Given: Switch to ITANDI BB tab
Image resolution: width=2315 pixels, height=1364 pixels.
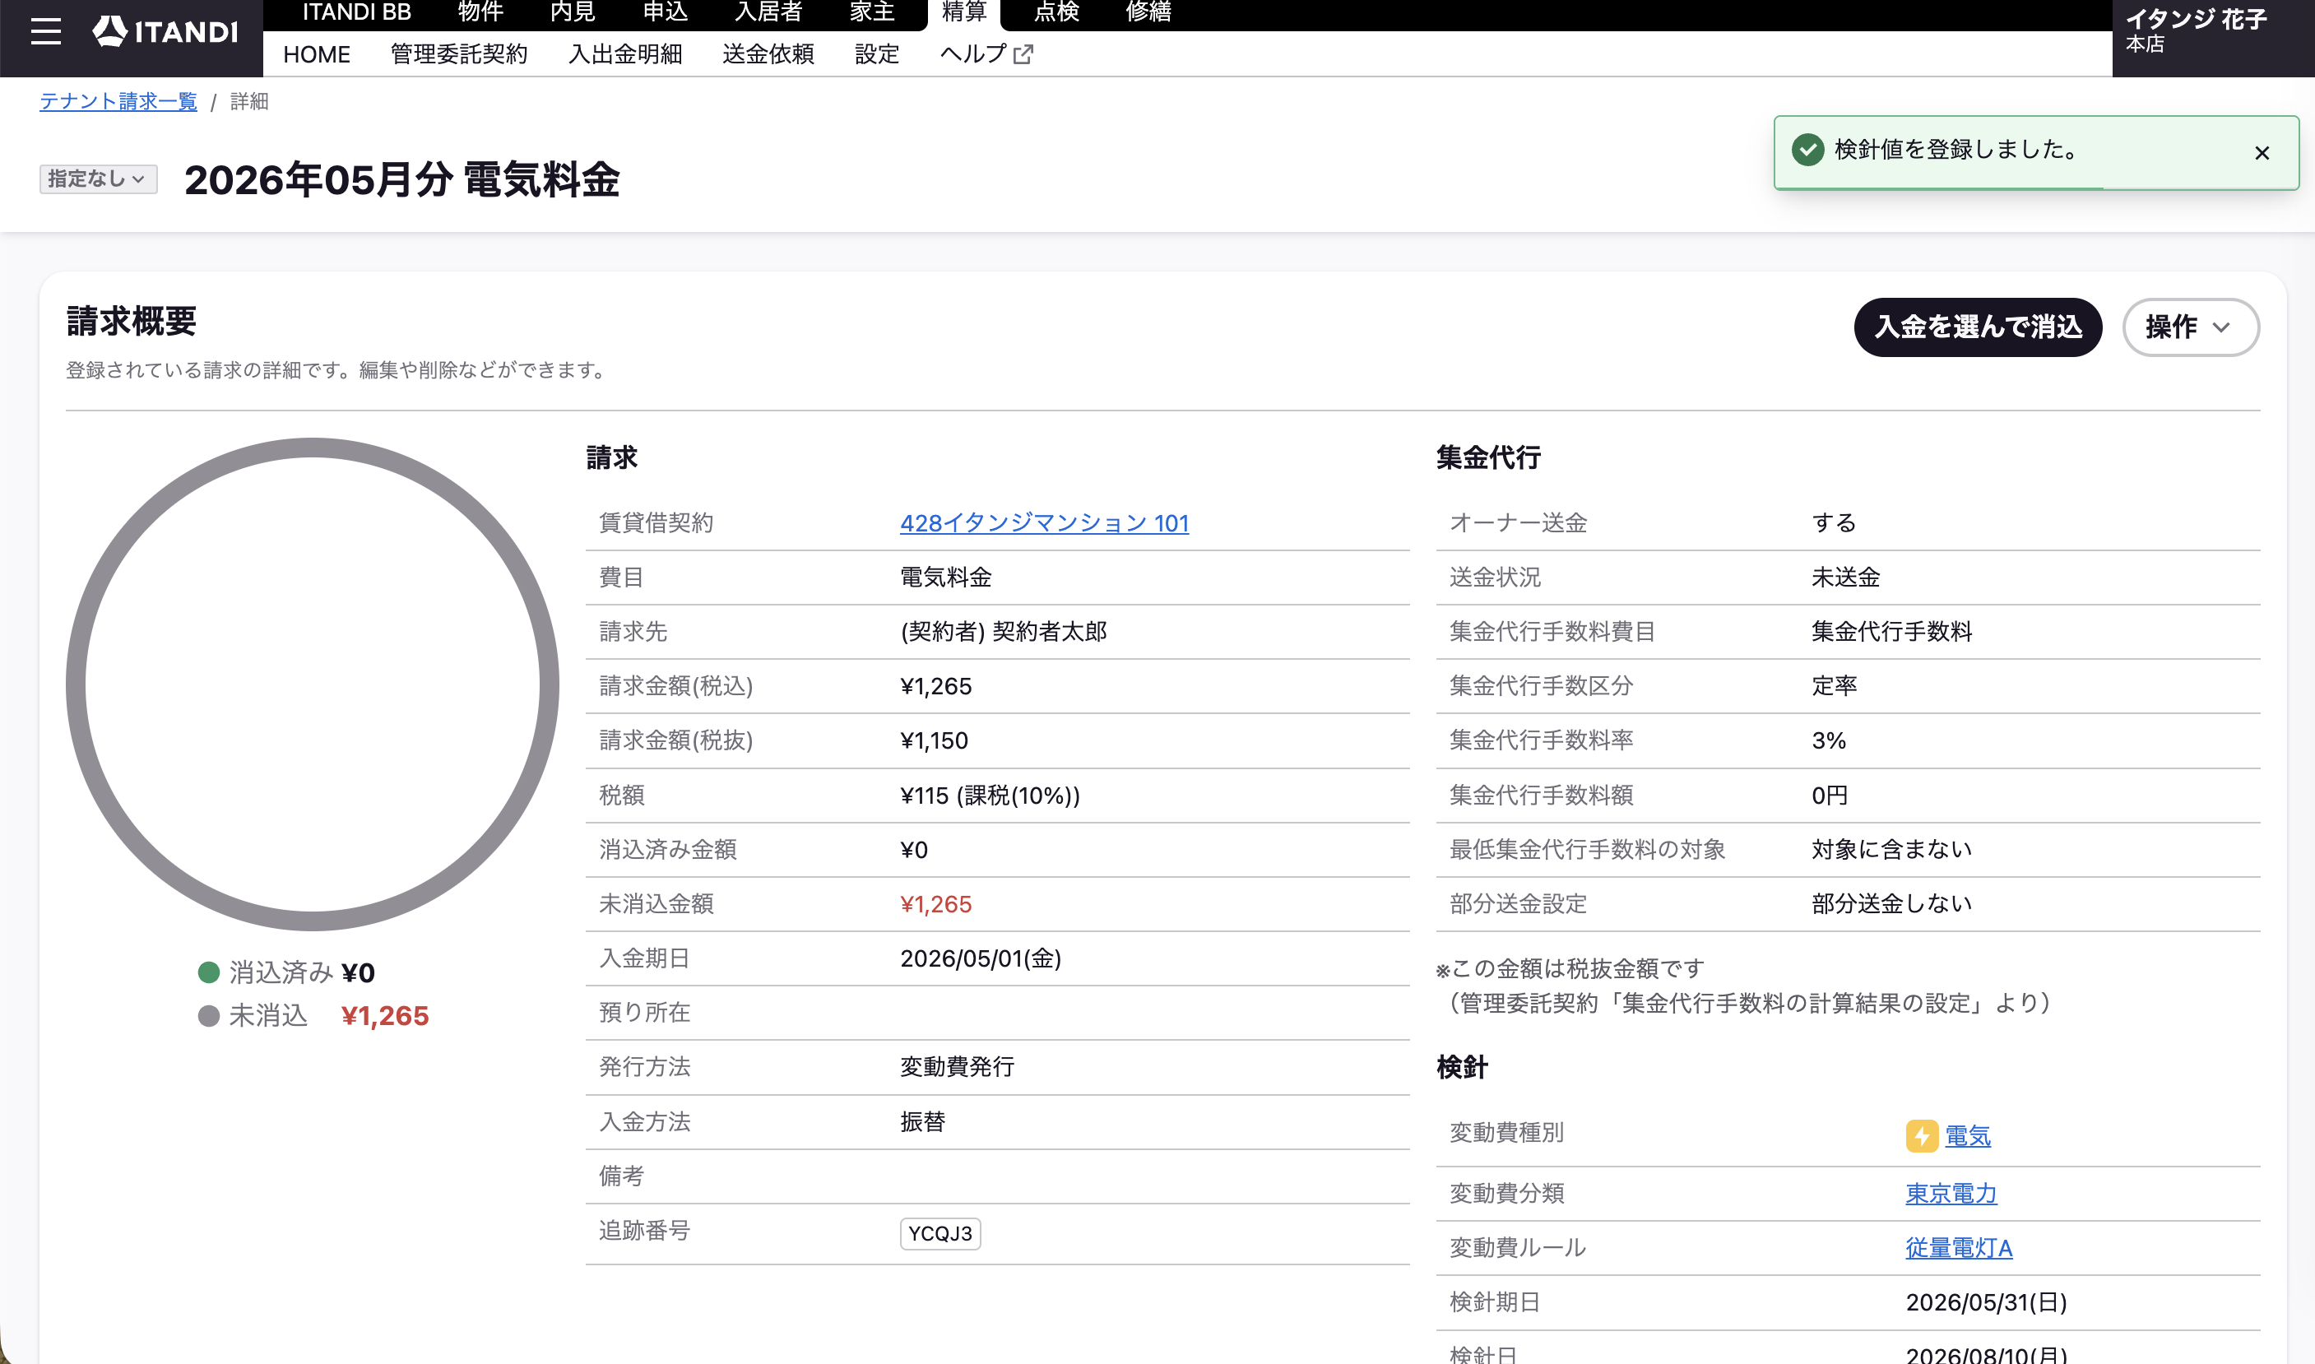Looking at the screenshot, I should [356, 13].
